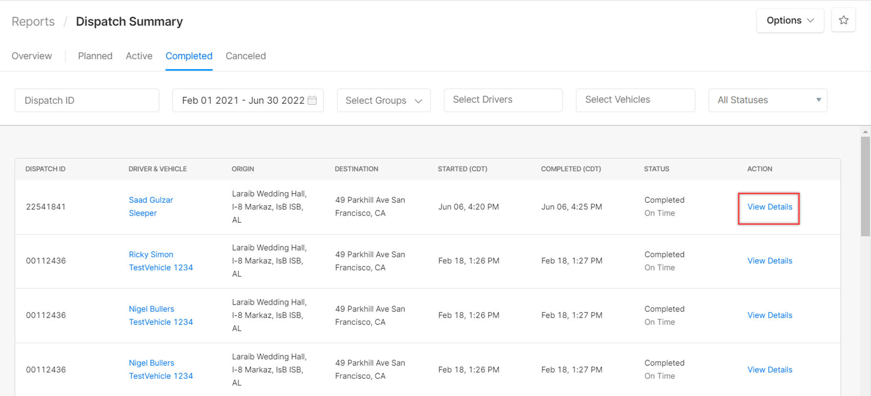Click the DESTINATION column header
Viewport: 871px width, 396px height.
(357, 169)
